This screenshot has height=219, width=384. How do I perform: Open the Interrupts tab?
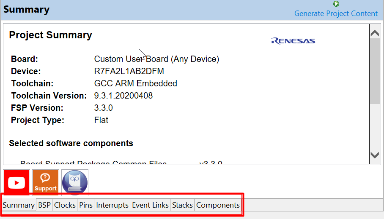pos(112,205)
